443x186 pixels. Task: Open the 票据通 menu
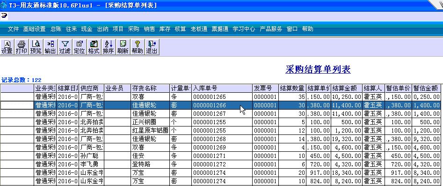pyautogui.click(x=220, y=29)
